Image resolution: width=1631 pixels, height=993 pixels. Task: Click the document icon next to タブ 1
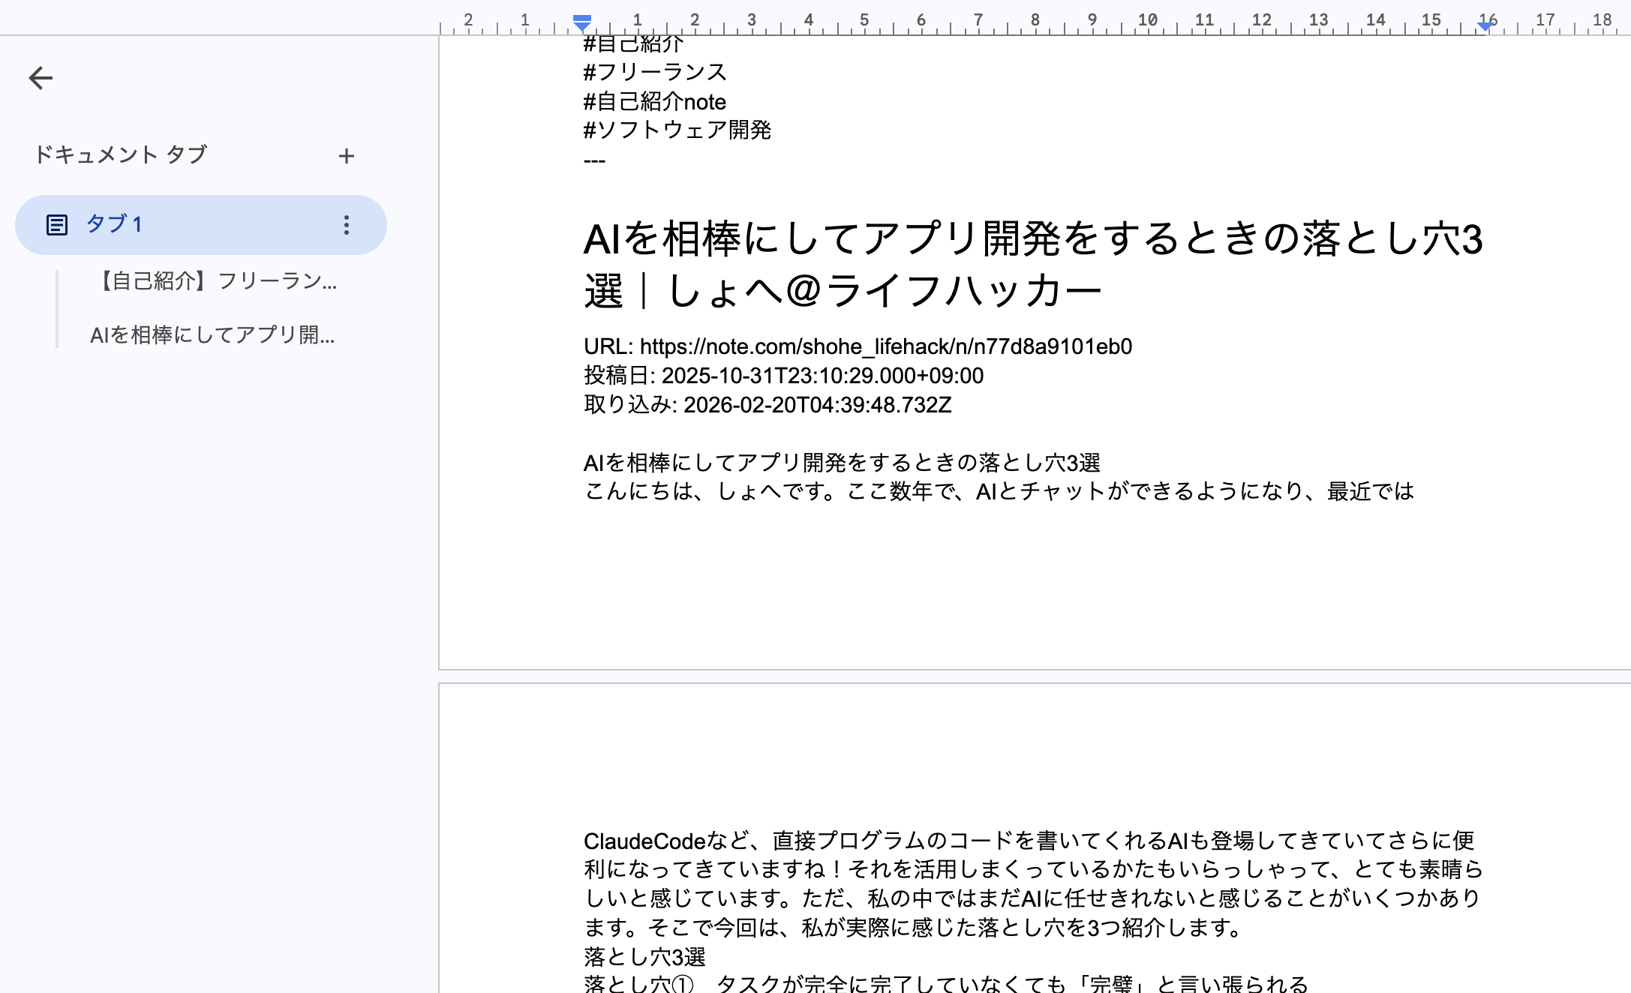pyautogui.click(x=57, y=225)
